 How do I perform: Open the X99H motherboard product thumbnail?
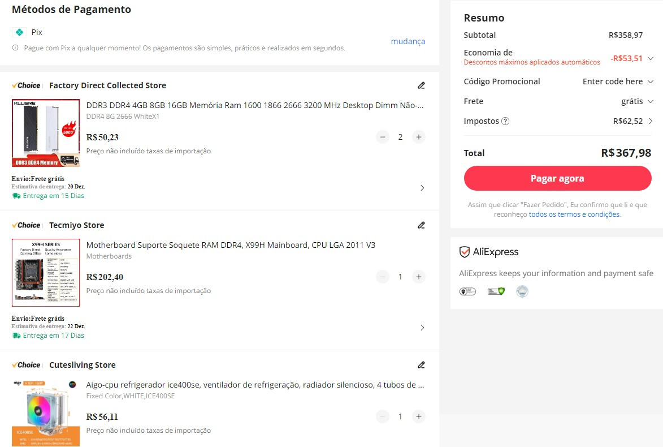(x=46, y=273)
